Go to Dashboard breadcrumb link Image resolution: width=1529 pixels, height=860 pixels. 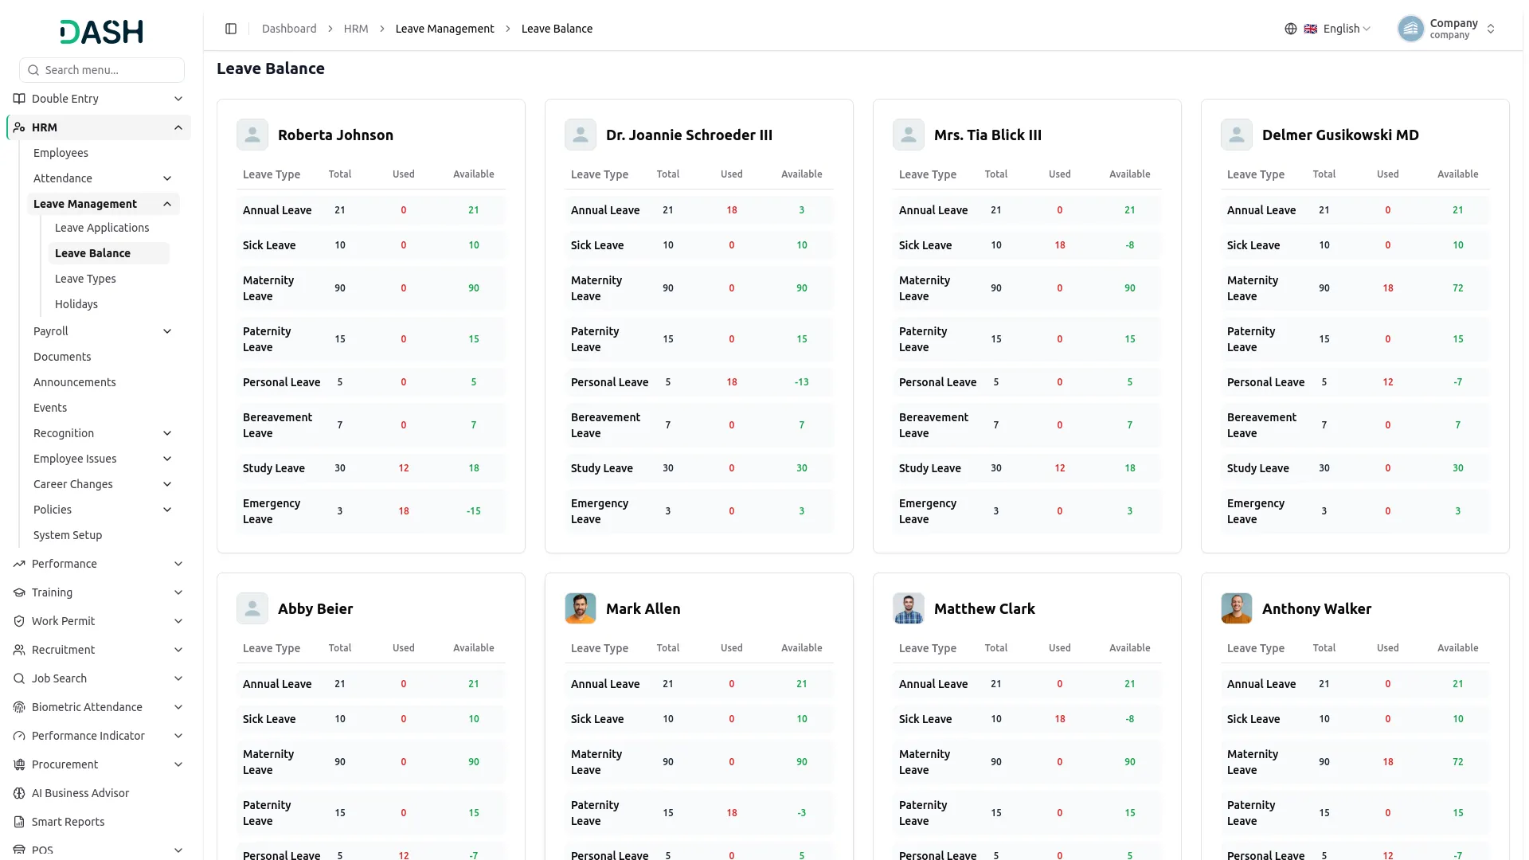coord(289,29)
